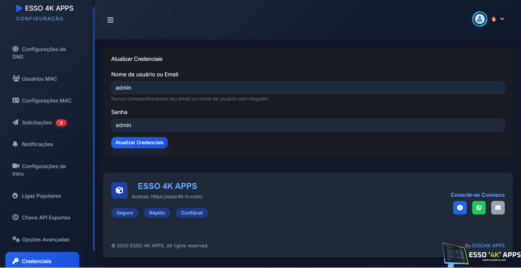Viewport: 521px width, 268px height.
Task: Open Configurações MAC section
Action: (46, 101)
